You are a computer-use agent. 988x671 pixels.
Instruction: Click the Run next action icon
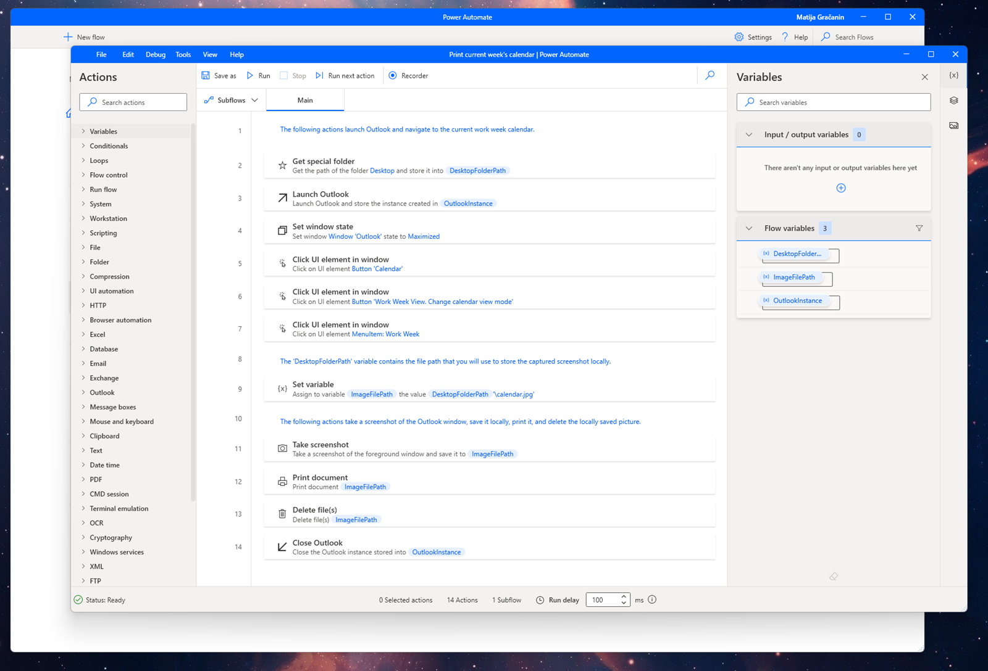[x=319, y=76]
